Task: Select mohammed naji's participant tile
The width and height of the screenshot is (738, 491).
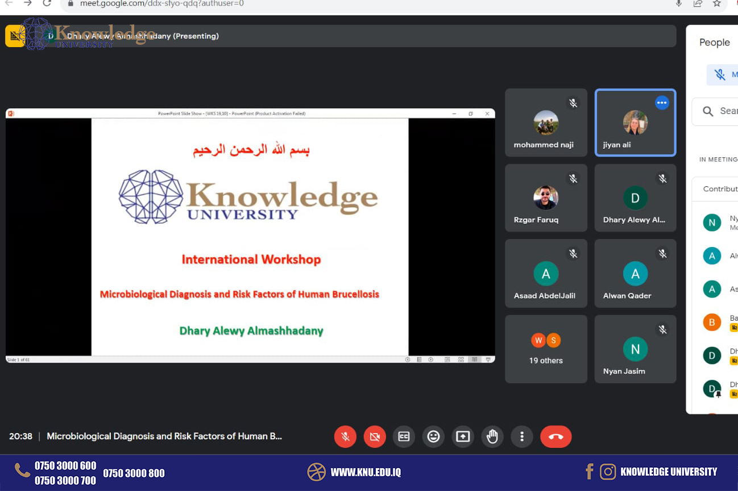Action: [546, 122]
